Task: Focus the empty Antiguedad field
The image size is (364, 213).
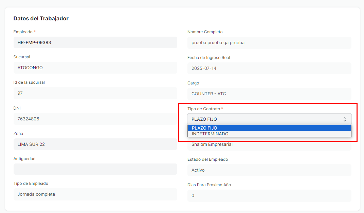Action: tap(95, 169)
